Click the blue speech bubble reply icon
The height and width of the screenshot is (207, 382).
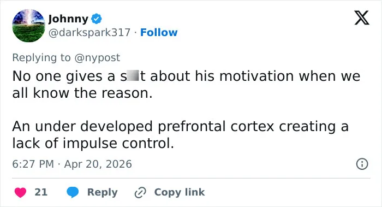[x=73, y=192]
